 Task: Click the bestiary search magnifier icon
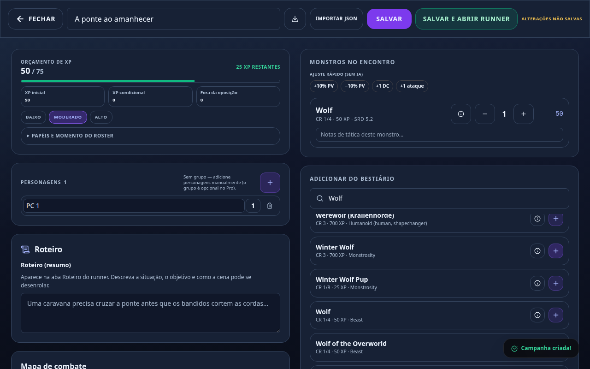coord(320,198)
